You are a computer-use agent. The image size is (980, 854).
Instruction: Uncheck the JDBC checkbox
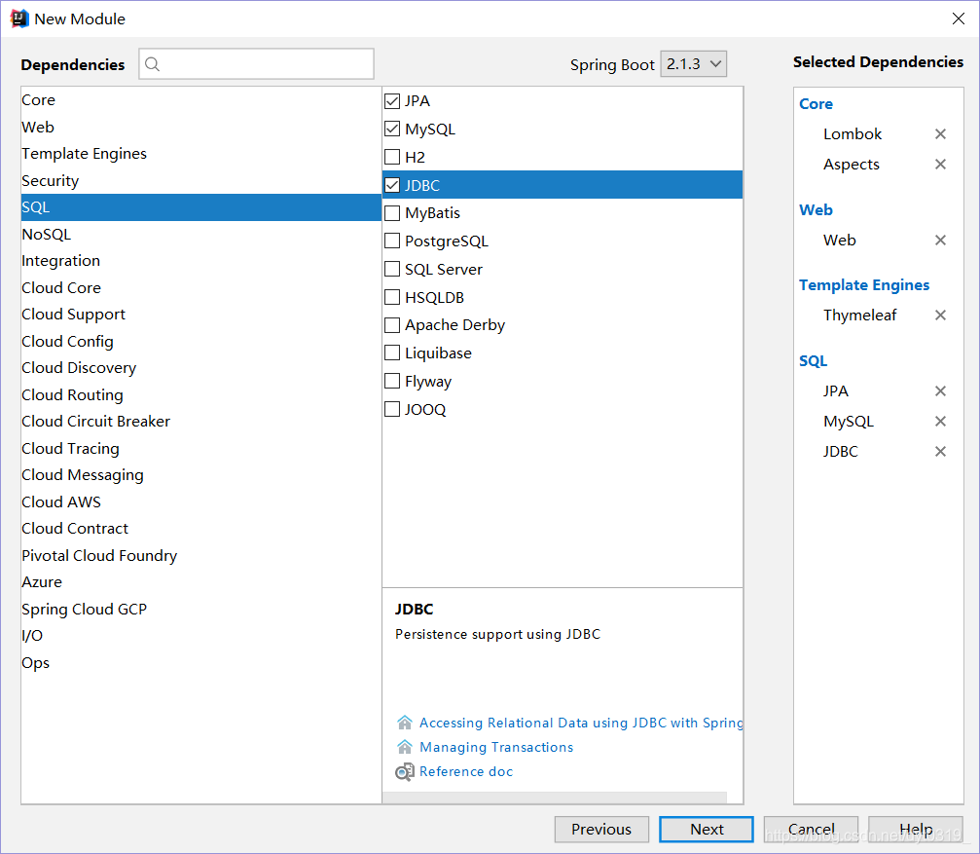click(x=392, y=185)
